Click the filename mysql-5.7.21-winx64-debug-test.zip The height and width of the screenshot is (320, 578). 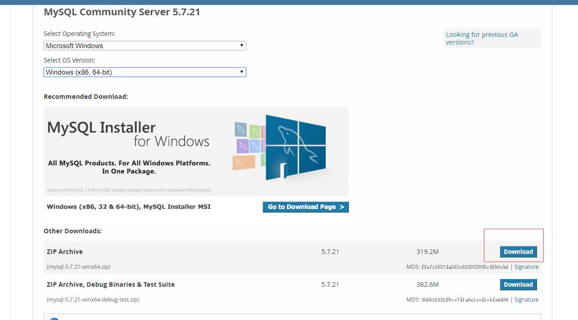coord(93,299)
